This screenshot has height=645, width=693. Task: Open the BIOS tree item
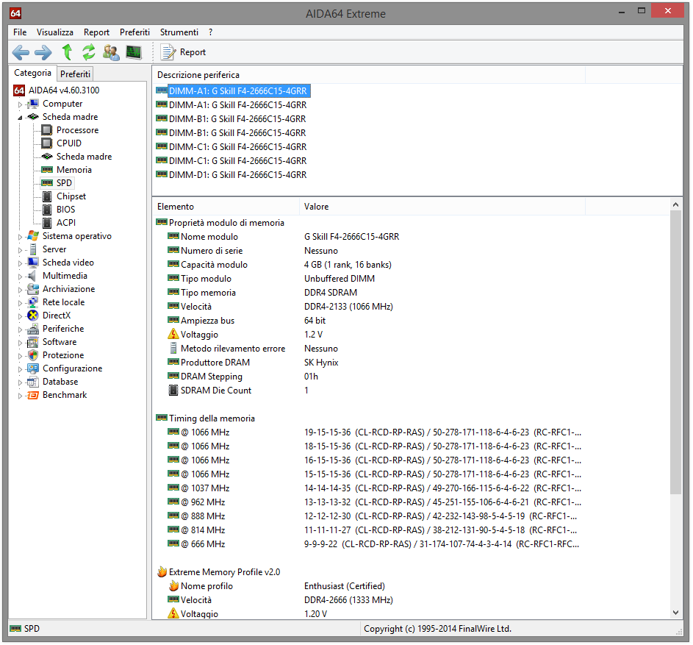(66, 210)
